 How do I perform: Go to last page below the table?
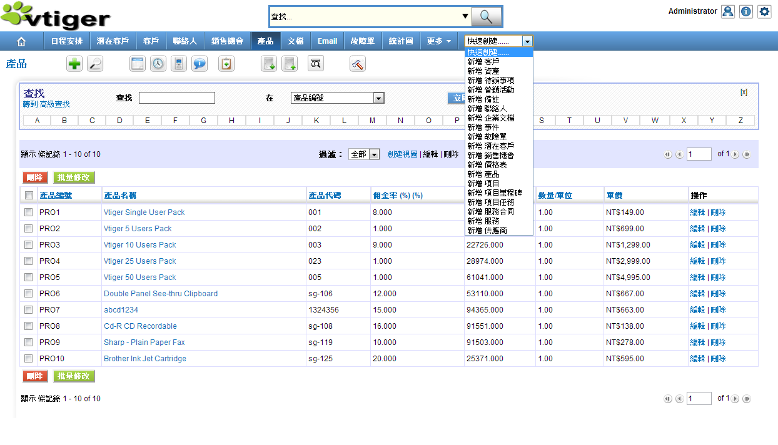click(747, 399)
